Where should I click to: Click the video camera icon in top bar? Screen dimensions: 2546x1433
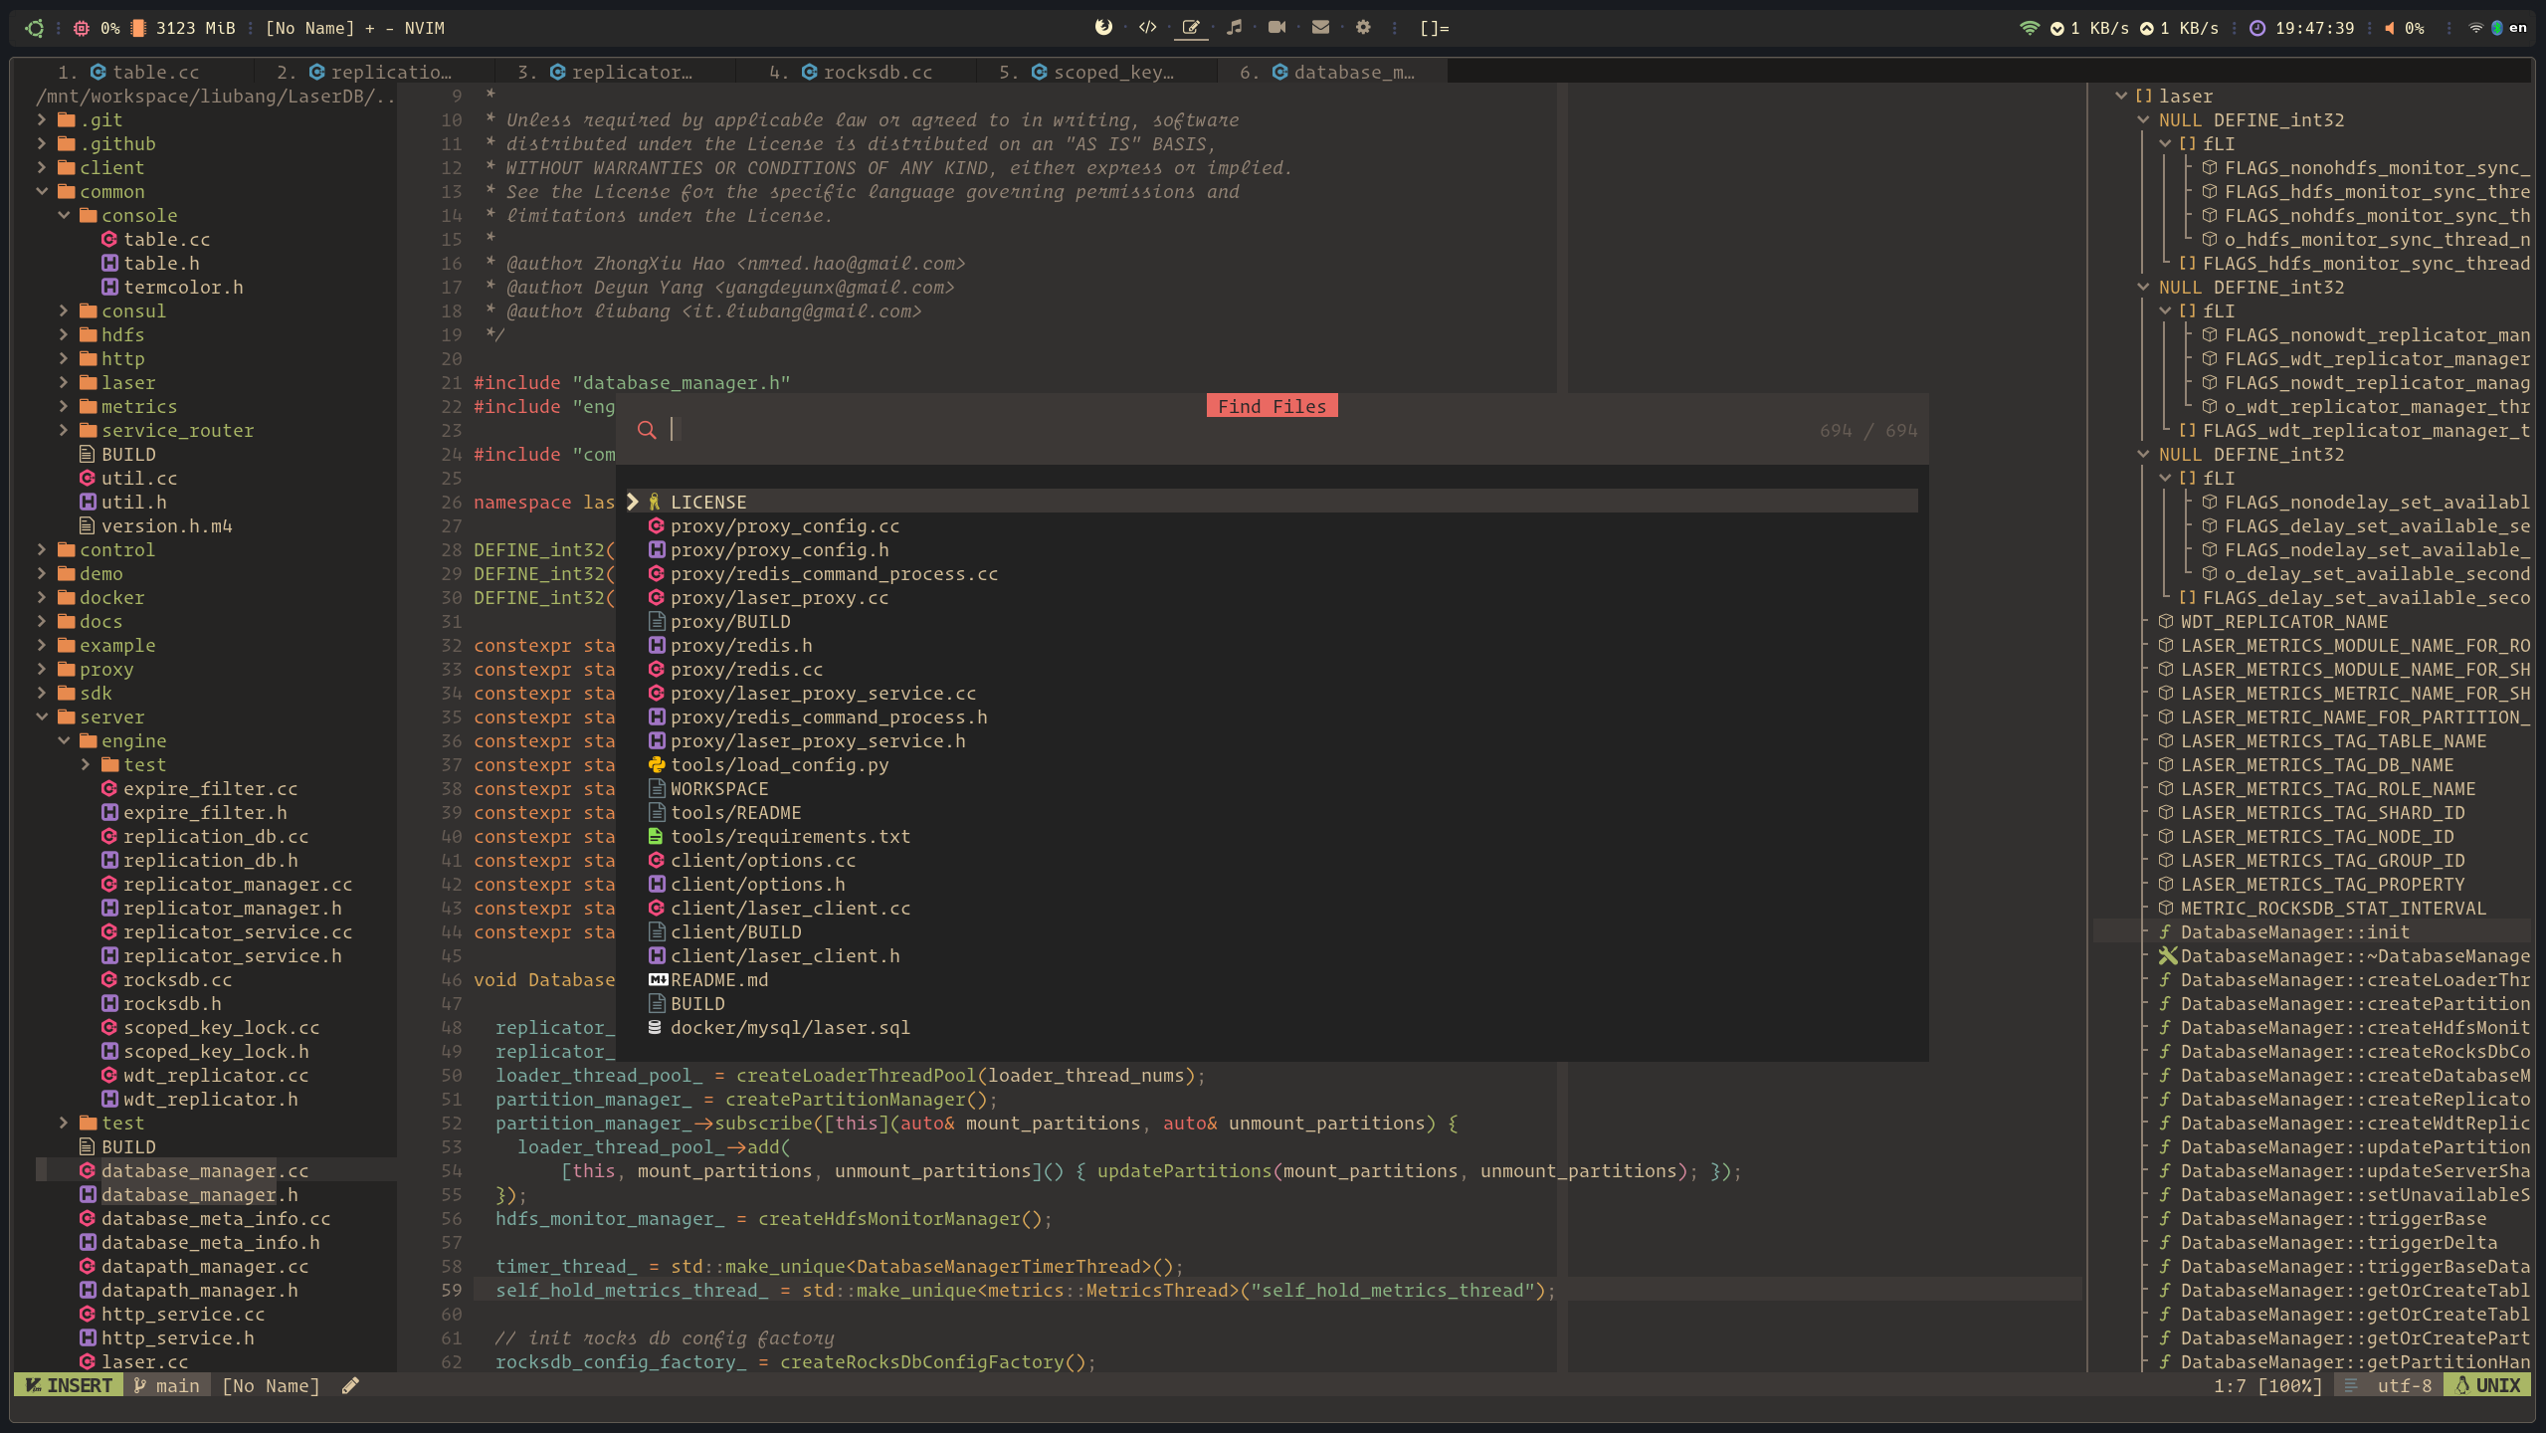pos(1276,28)
